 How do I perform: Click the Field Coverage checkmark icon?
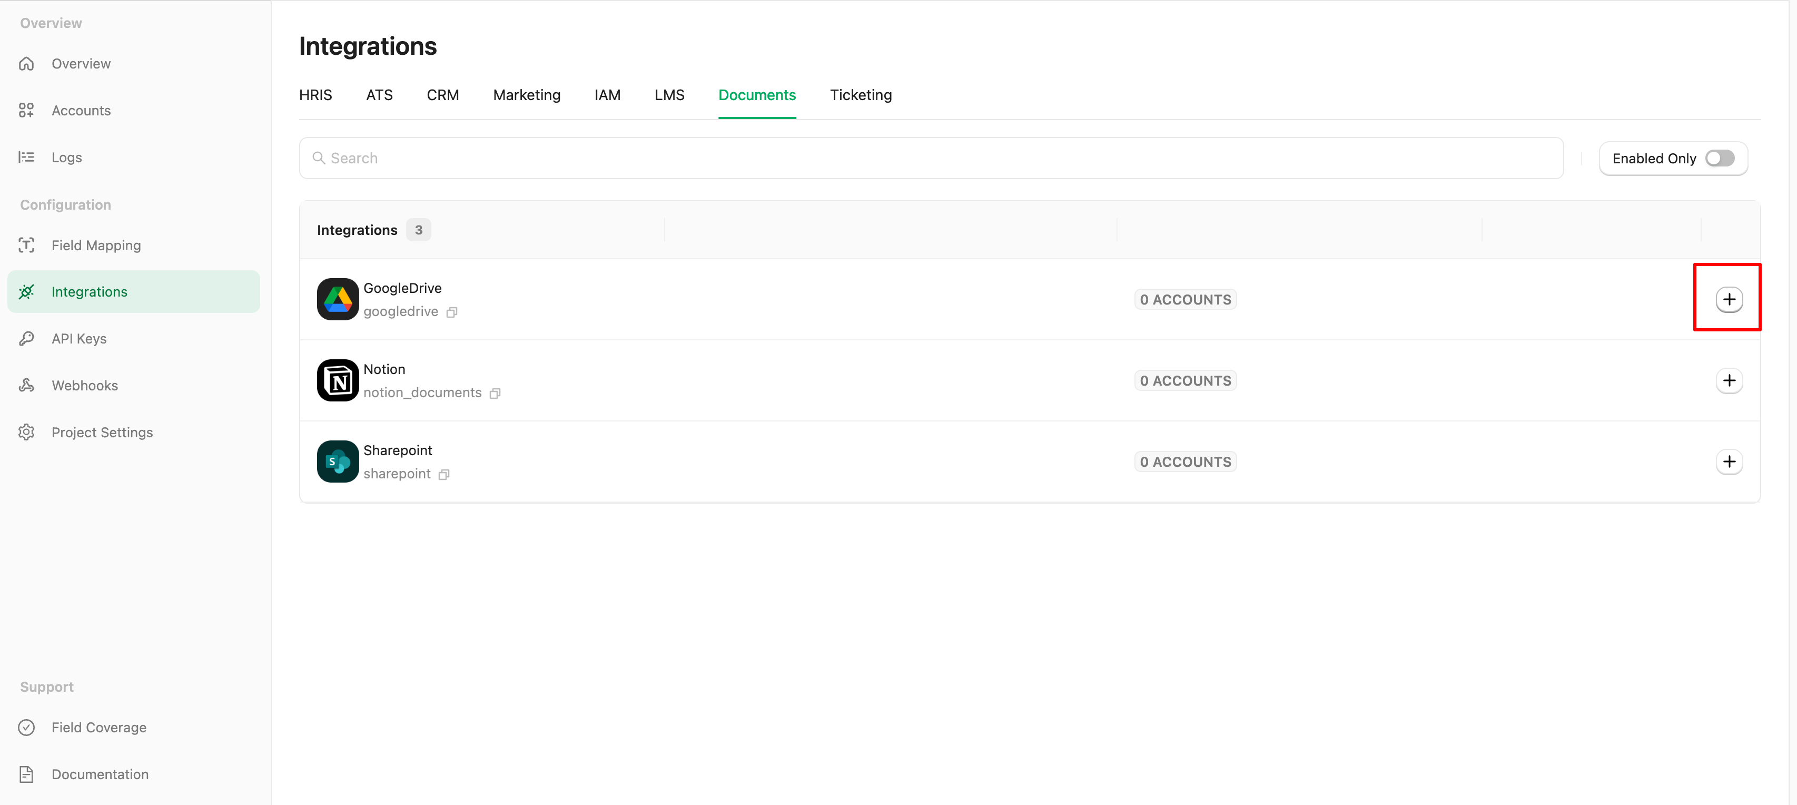point(26,727)
